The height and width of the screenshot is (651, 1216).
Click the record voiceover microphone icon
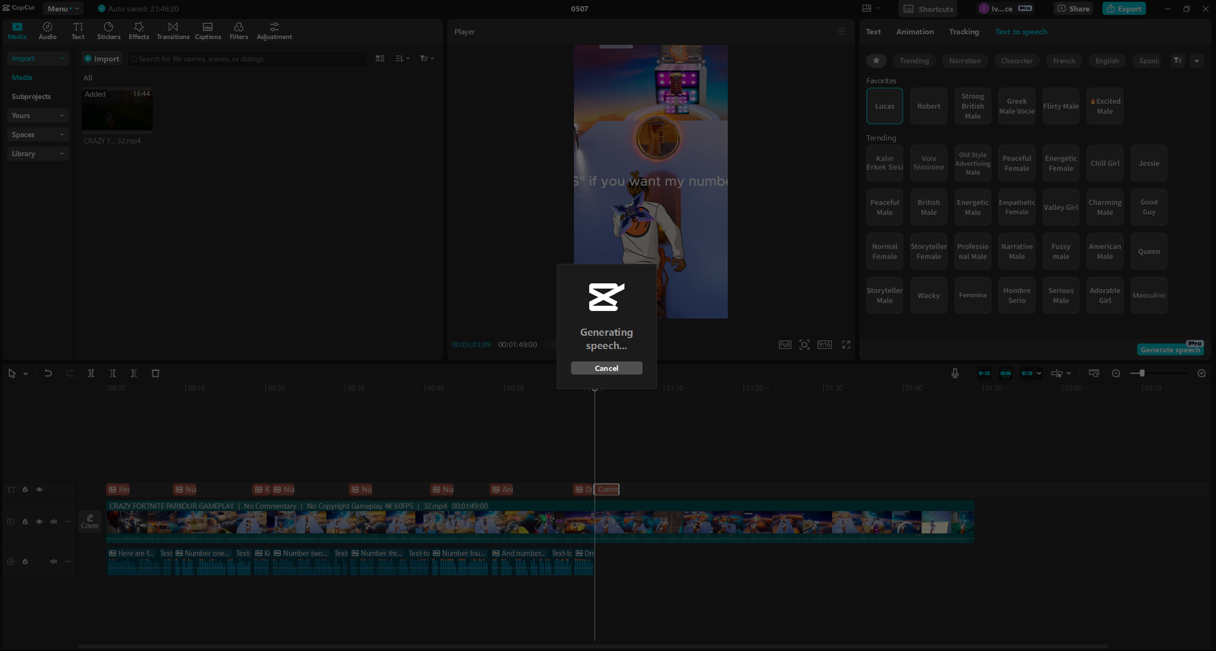tap(955, 373)
